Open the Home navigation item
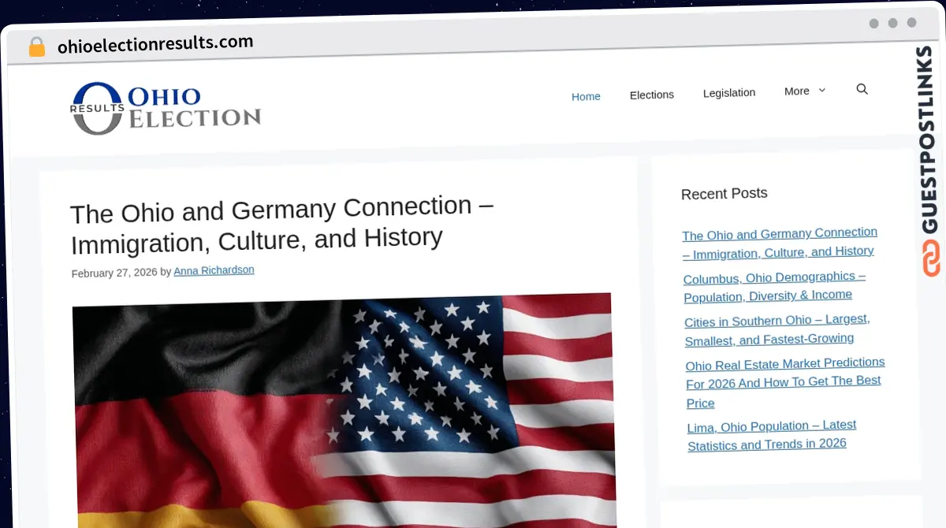The width and height of the screenshot is (946, 528). tap(586, 96)
